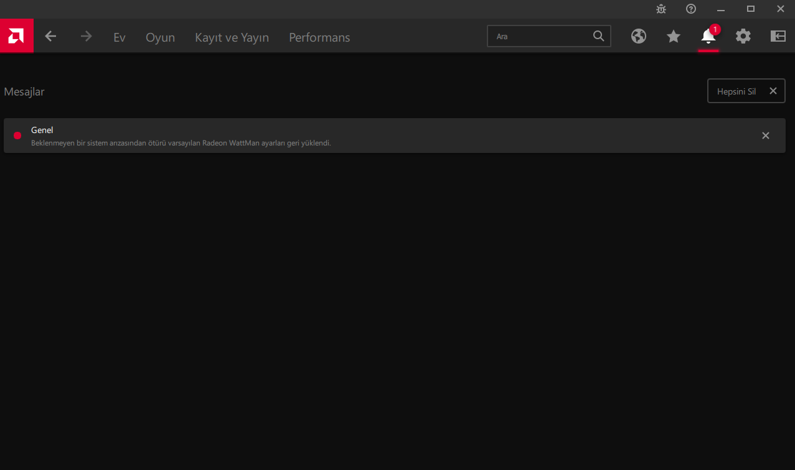The image size is (795, 470).
Task: Open notifications bell icon
Action: (x=708, y=36)
